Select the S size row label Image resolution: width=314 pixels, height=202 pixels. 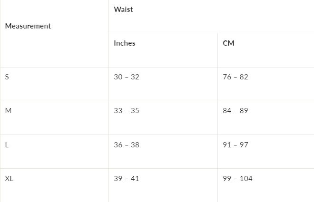click(x=7, y=77)
